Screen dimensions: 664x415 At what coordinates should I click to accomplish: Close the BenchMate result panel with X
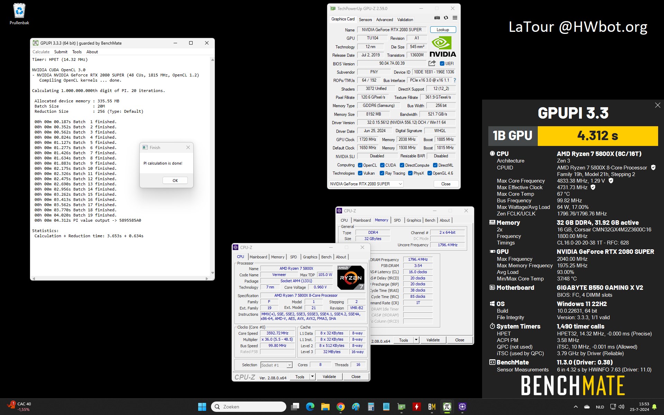click(657, 105)
